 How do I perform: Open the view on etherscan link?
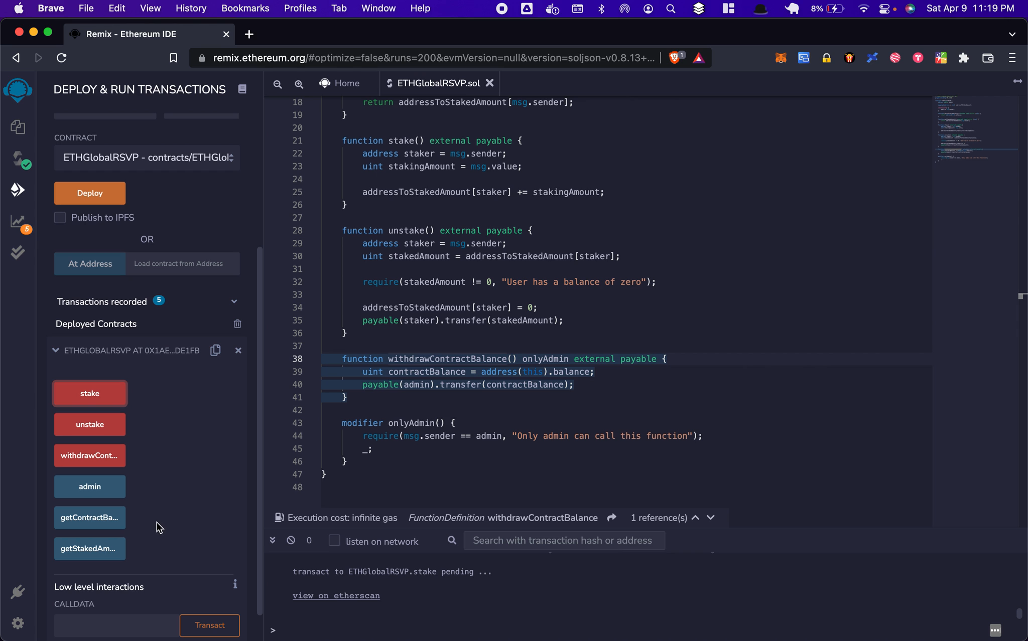(x=336, y=595)
